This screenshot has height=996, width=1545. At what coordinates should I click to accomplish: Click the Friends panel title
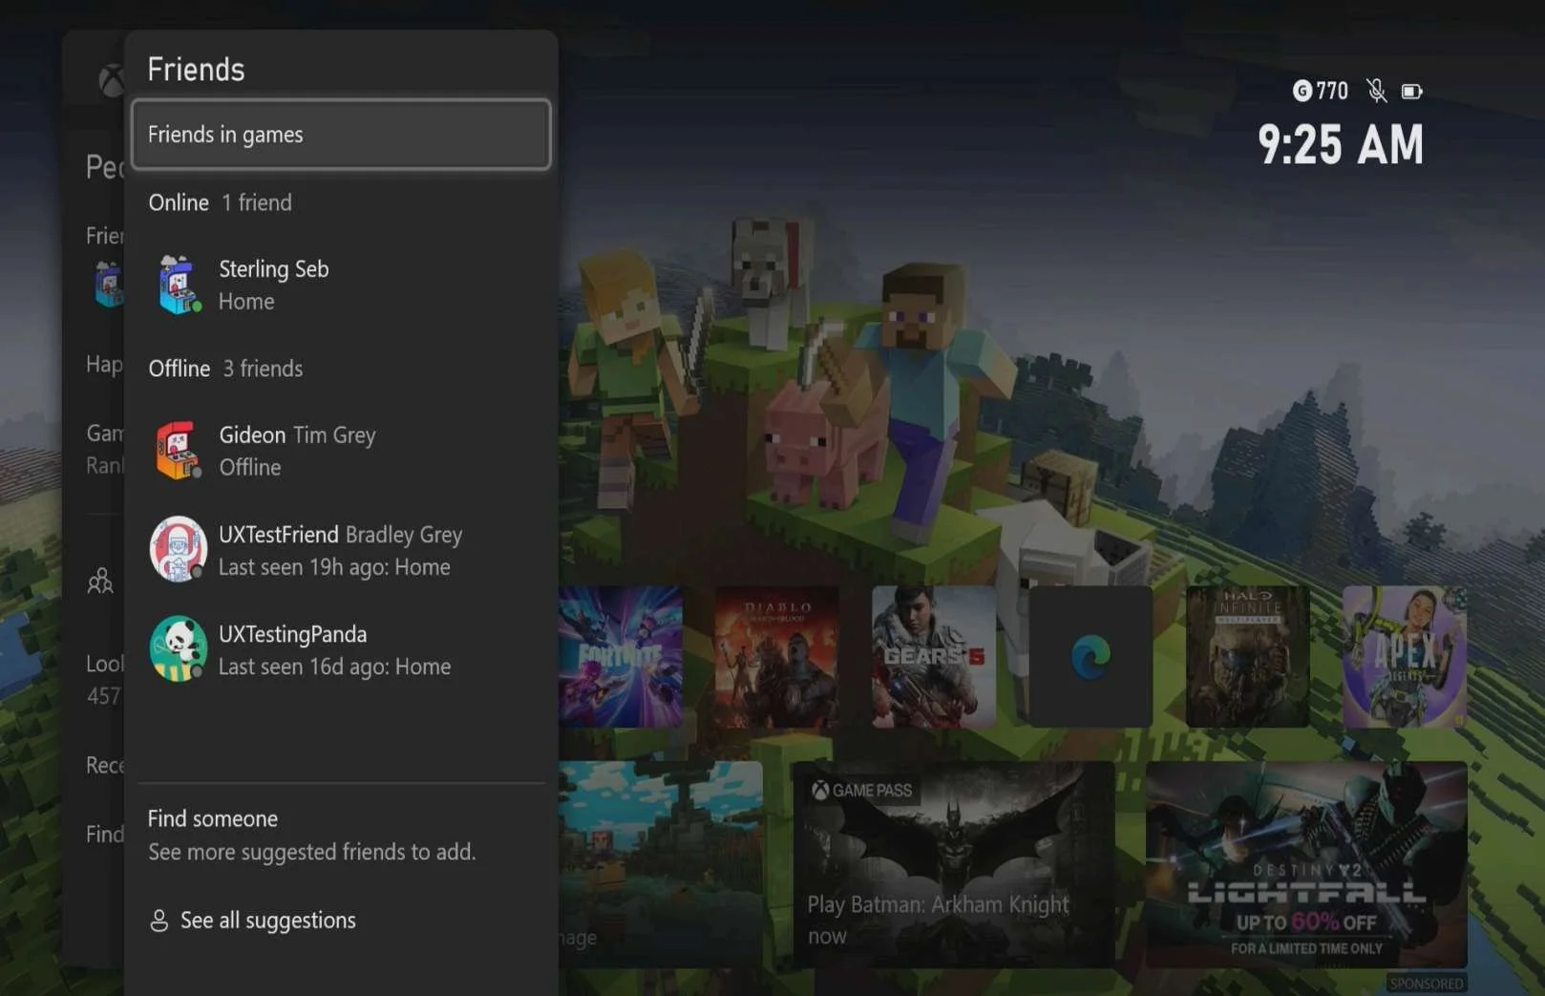[x=196, y=70]
